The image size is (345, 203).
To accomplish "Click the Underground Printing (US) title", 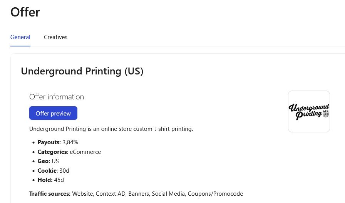I will click(82, 71).
